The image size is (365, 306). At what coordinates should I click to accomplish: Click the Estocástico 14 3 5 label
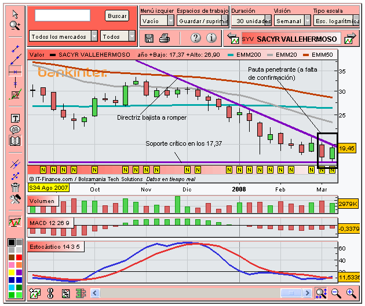pyautogui.click(x=56, y=246)
